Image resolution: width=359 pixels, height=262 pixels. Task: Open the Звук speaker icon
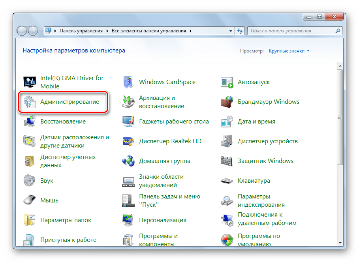coord(30,181)
